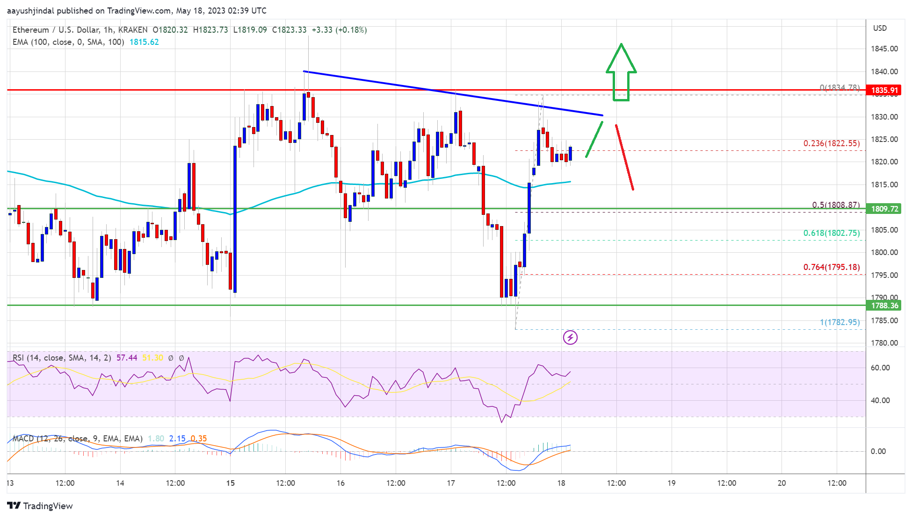
Task: Click the RSI yellow value 51.30
Action: click(x=152, y=358)
